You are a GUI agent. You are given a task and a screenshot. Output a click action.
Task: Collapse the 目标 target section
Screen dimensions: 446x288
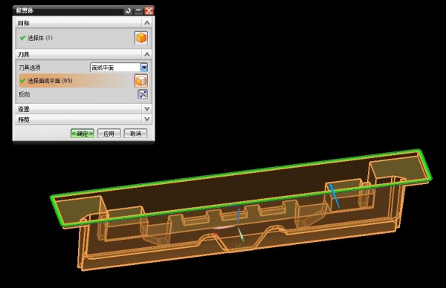[146, 23]
